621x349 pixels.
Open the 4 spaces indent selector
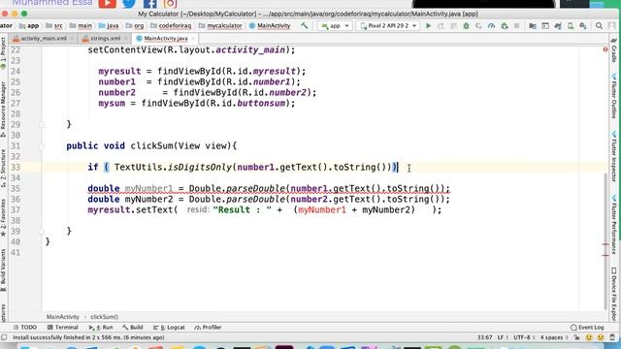(x=554, y=337)
